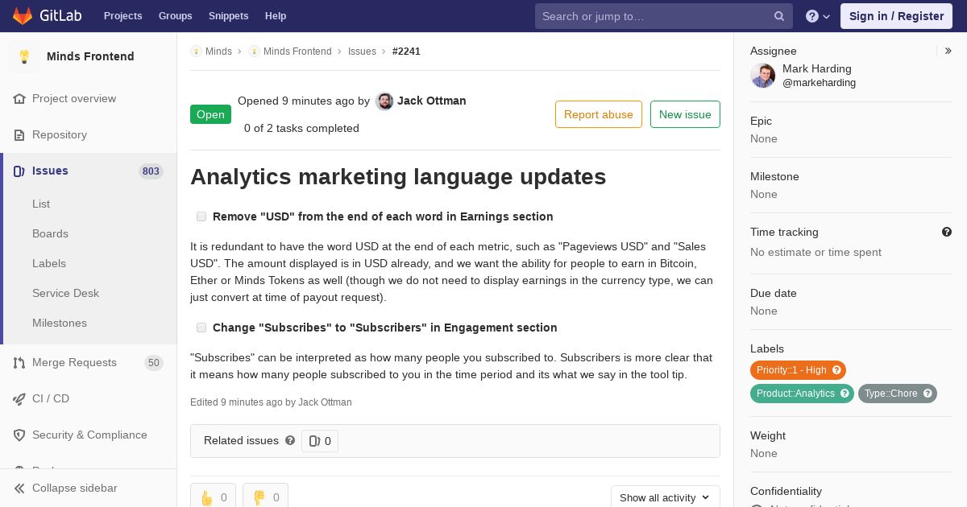Click the green Open status badge

pyautogui.click(x=210, y=114)
